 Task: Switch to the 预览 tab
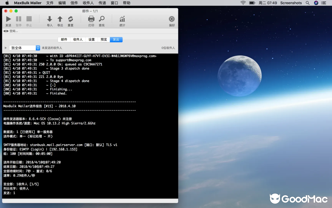coord(103,39)
